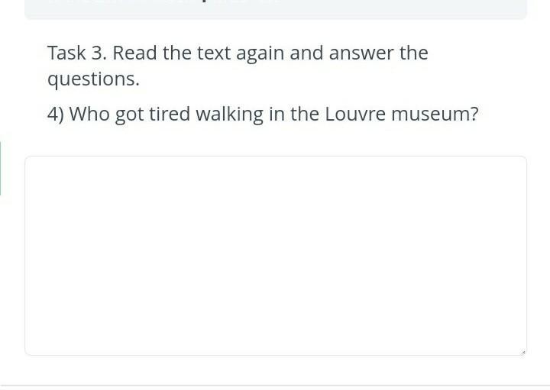Grab the text area resize handle corner
The width and height of the screenshot is (550, 390).
pyautogui.click(x=523, y=352)
